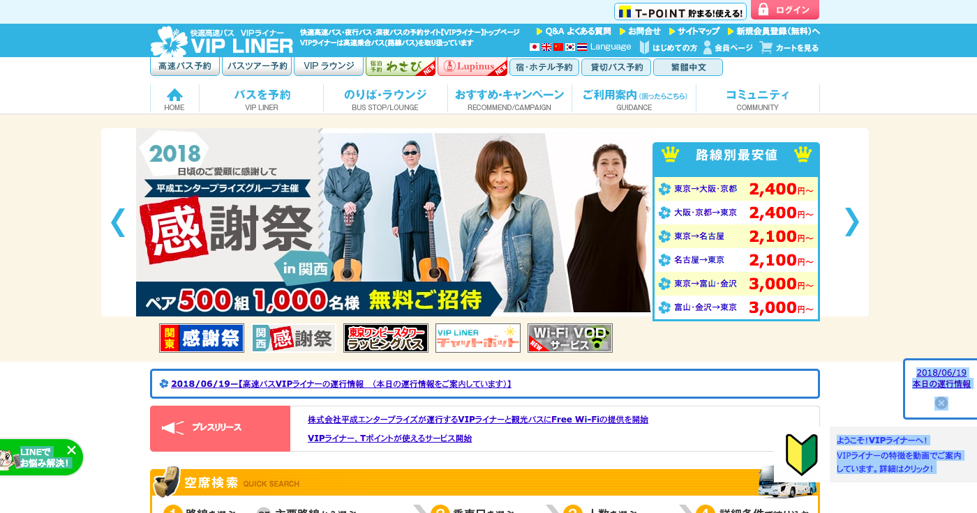Image resolution: width=977 pixels, height=513 pixels.
Task: Open 2018/06/19 高速バス運行情報 notice
Action: click(341, 384)
